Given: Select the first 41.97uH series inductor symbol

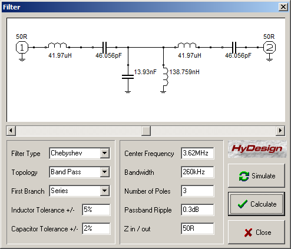Looking at the screenshot, I should point(57,45).
